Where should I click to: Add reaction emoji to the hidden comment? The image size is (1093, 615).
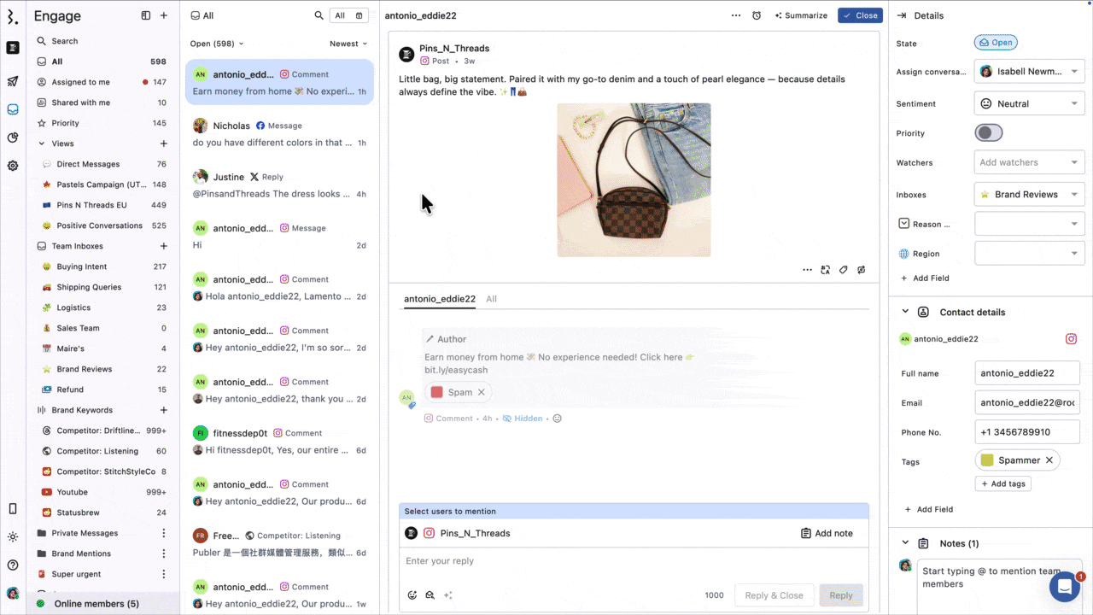(558, 419)
